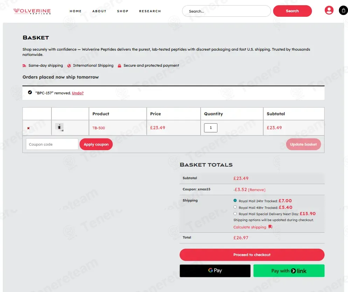Viewport: 348px width, 292px height.
Task: Open the Shop menu item
Action: tap(123, 11)
